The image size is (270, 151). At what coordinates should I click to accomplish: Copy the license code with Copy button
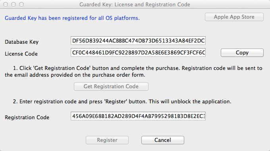(x=242, y=52)
